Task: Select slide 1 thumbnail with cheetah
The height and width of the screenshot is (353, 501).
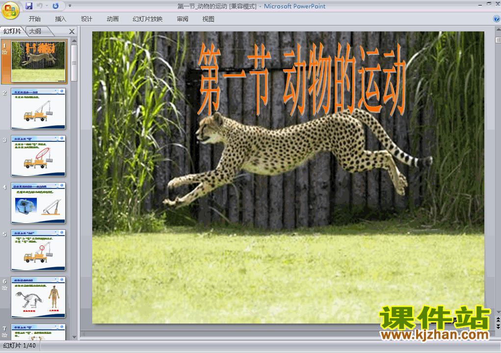Action: [38, 62]
